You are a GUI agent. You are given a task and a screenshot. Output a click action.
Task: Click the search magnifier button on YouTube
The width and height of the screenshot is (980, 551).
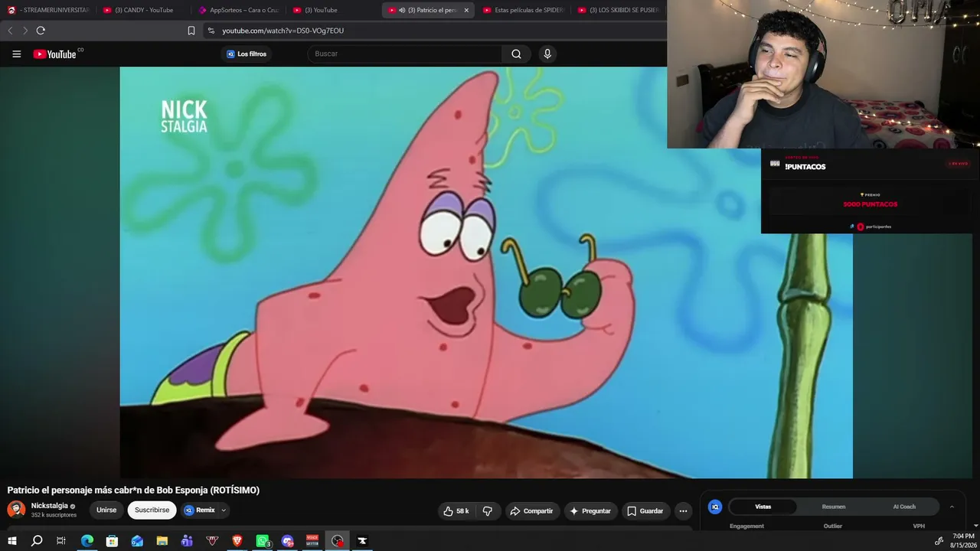[516, 54]
